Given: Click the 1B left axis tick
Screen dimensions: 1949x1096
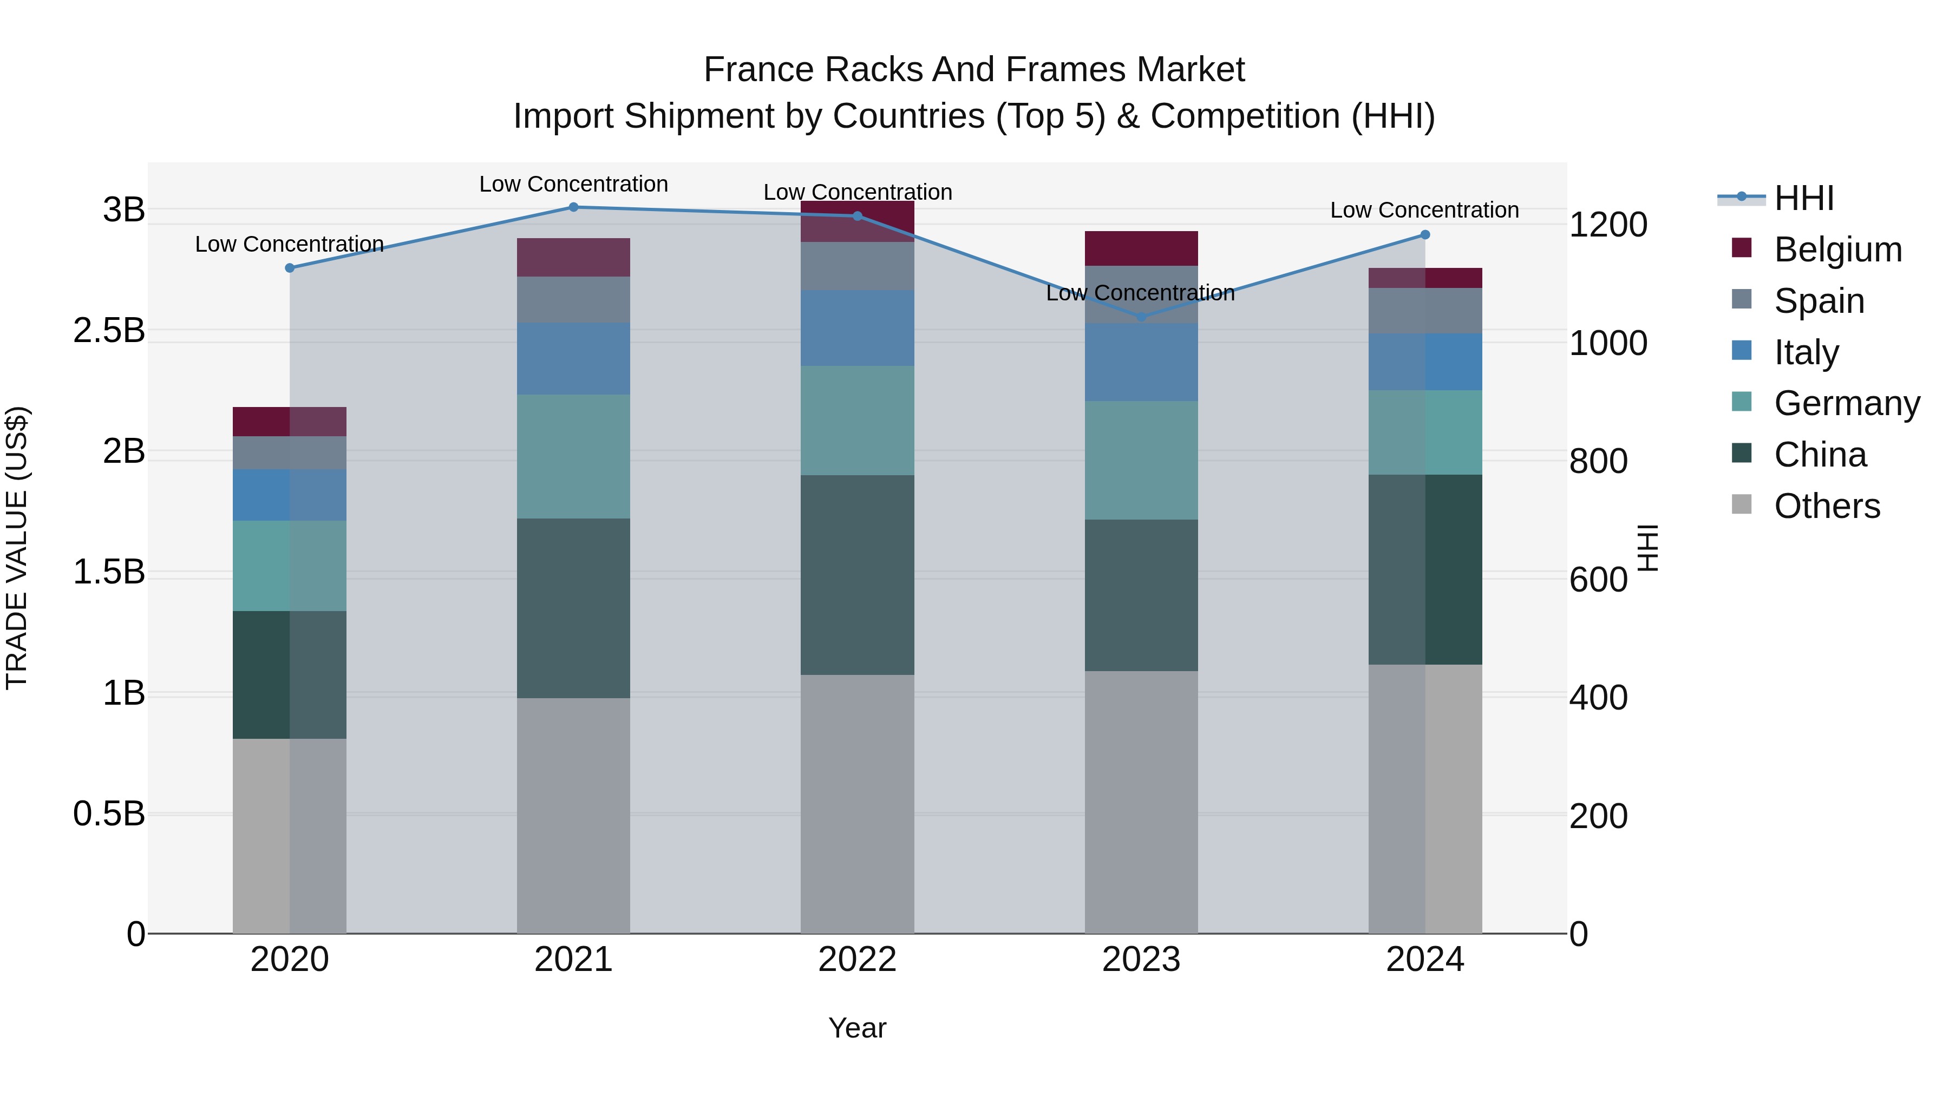Looking at the screenshot, I should [124, 693].
